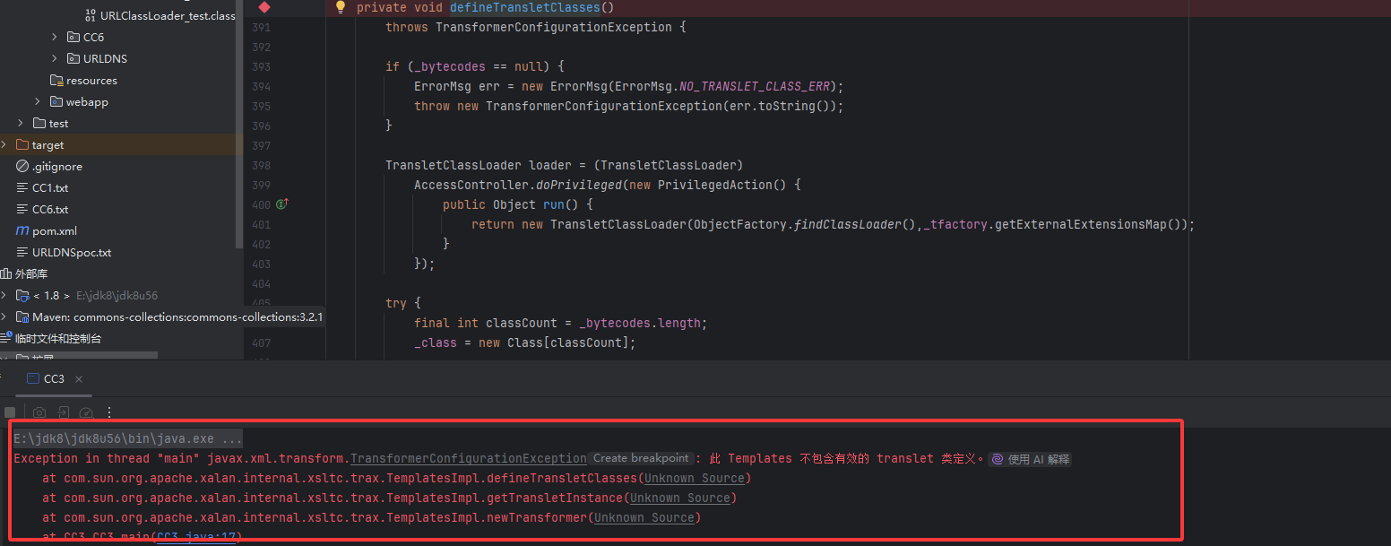The height and width of the screenshot is (546, 1391).
Task: Click the project tree vertical scrollbar
Action: tap(239, 126)
